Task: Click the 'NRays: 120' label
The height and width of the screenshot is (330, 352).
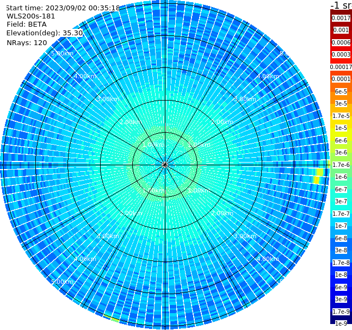Action: click(27, 42)
